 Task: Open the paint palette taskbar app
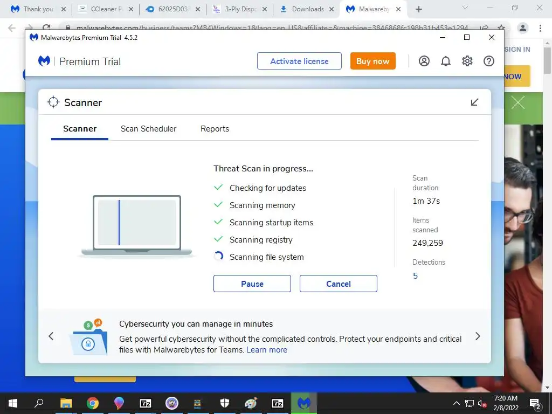pos(251,403)
